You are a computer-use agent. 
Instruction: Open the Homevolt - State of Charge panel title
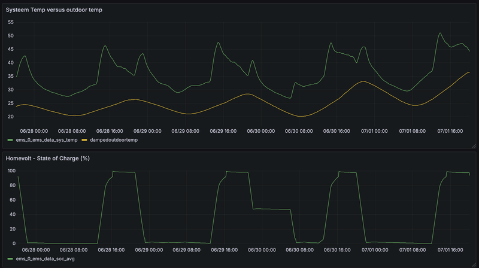(48, 158)
